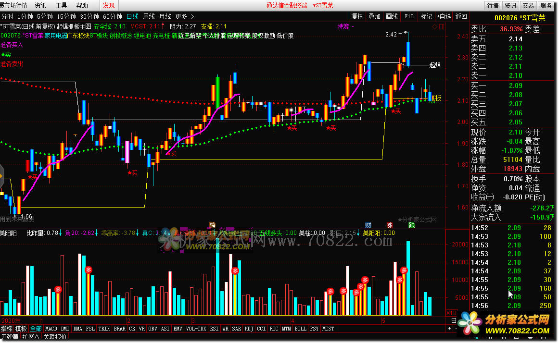Open the 市场行情 menu
559x343 pixels.
pos(13,5)
